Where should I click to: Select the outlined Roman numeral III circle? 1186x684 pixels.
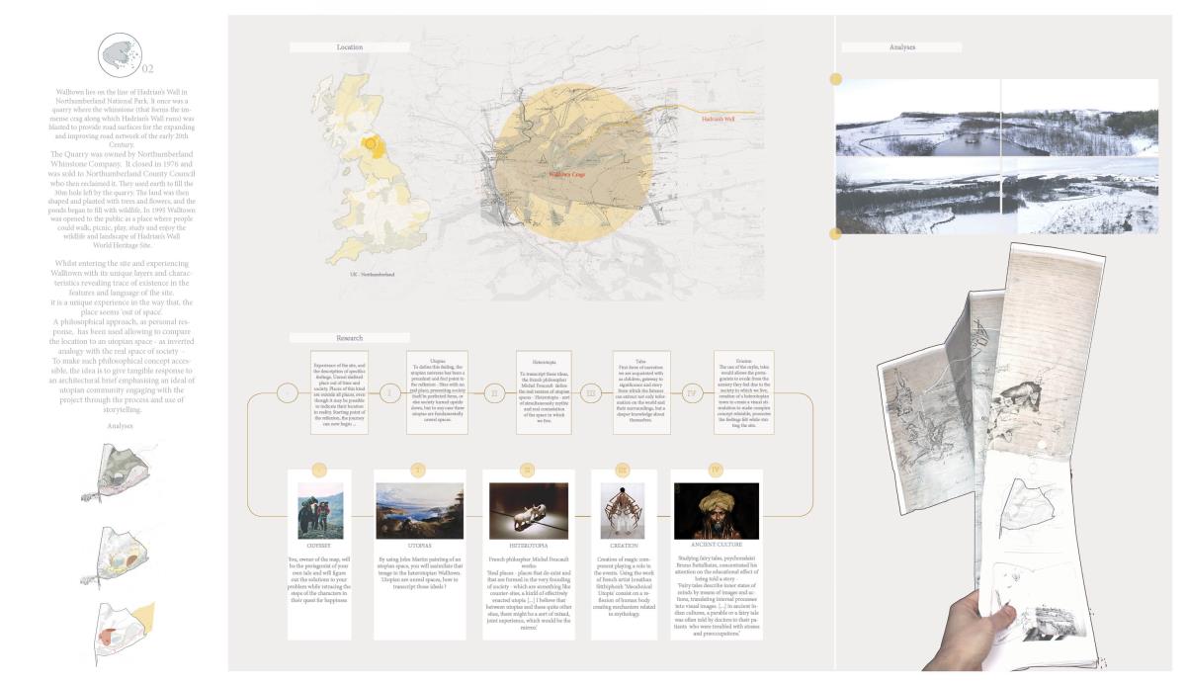click(590, 393)
